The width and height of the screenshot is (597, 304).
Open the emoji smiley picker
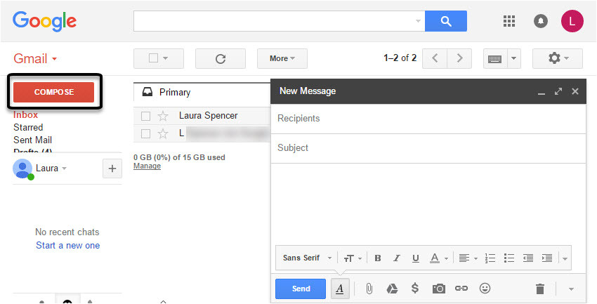pos(485,289)
